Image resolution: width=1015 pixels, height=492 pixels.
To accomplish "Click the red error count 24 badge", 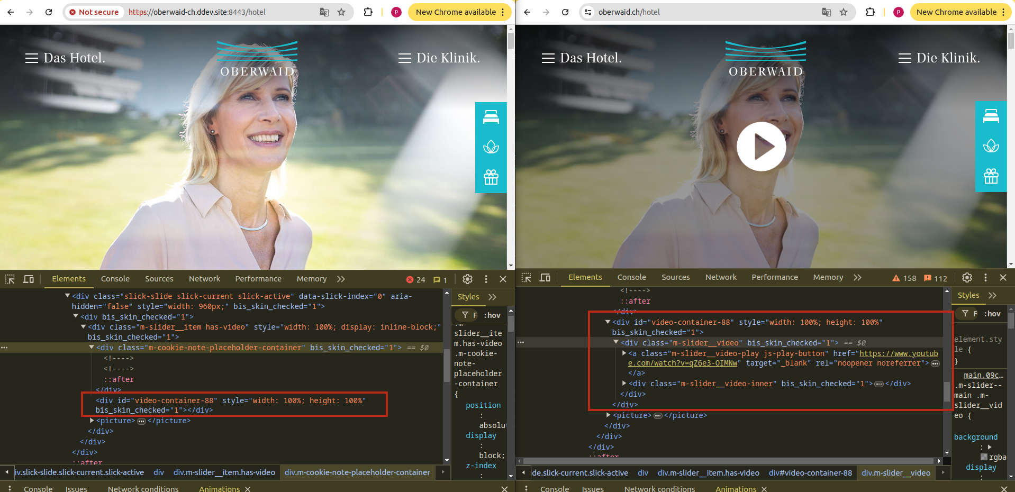I will point(415,279).
